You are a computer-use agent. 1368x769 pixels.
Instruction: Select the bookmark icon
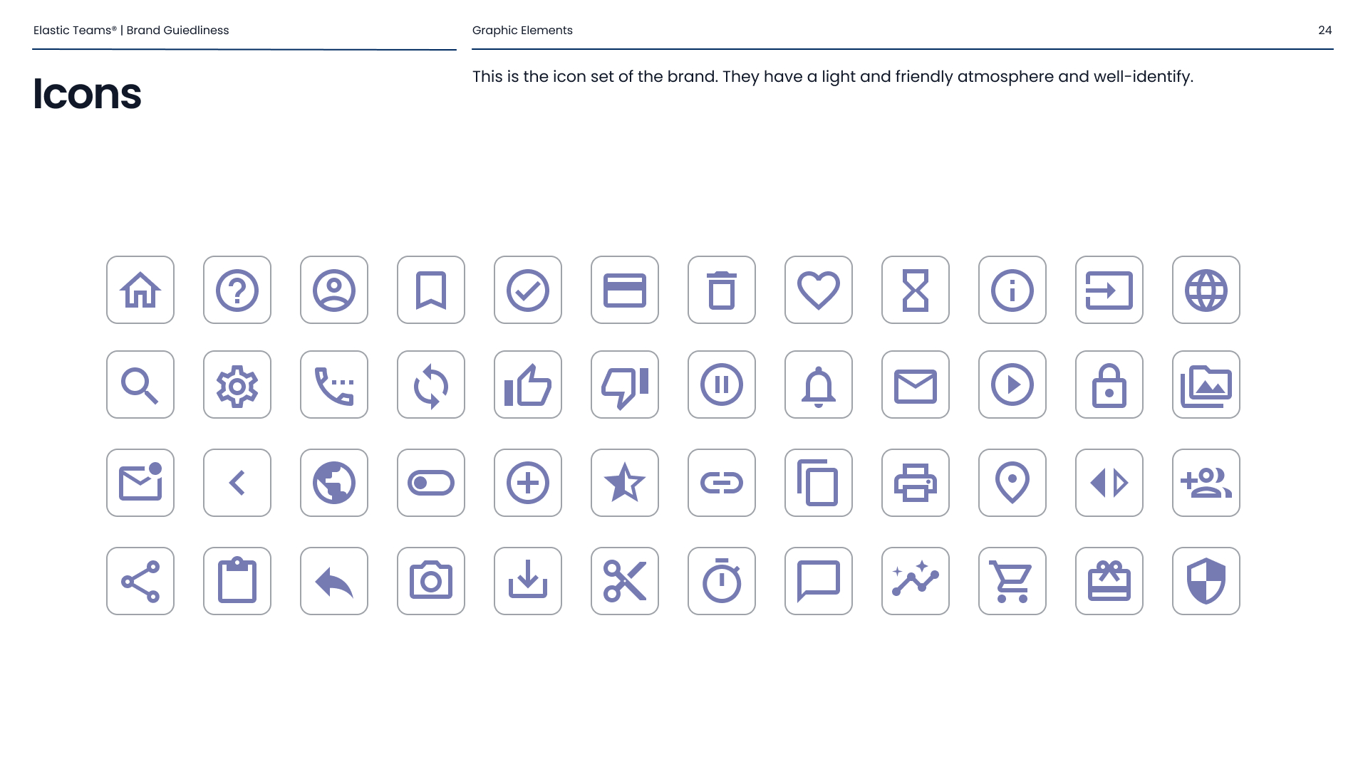[431, 290]
